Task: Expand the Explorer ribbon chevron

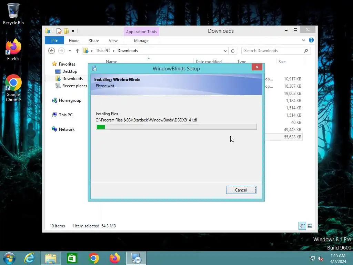Action: click(303, 40)
